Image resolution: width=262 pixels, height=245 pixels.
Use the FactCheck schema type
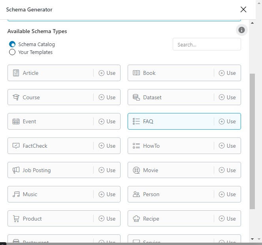(107, 146)
